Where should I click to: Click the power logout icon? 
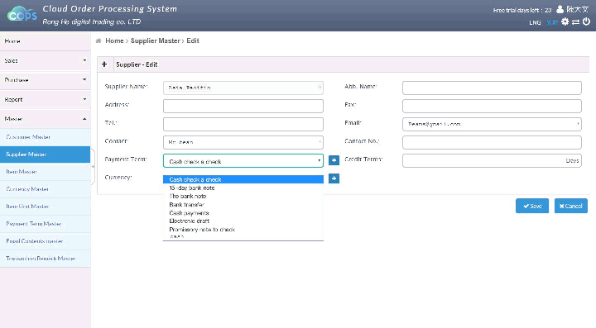tap(587, 21)
